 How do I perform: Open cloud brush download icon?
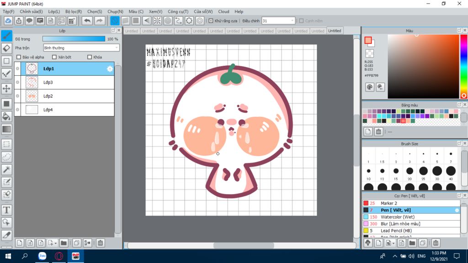coord(368,243)
